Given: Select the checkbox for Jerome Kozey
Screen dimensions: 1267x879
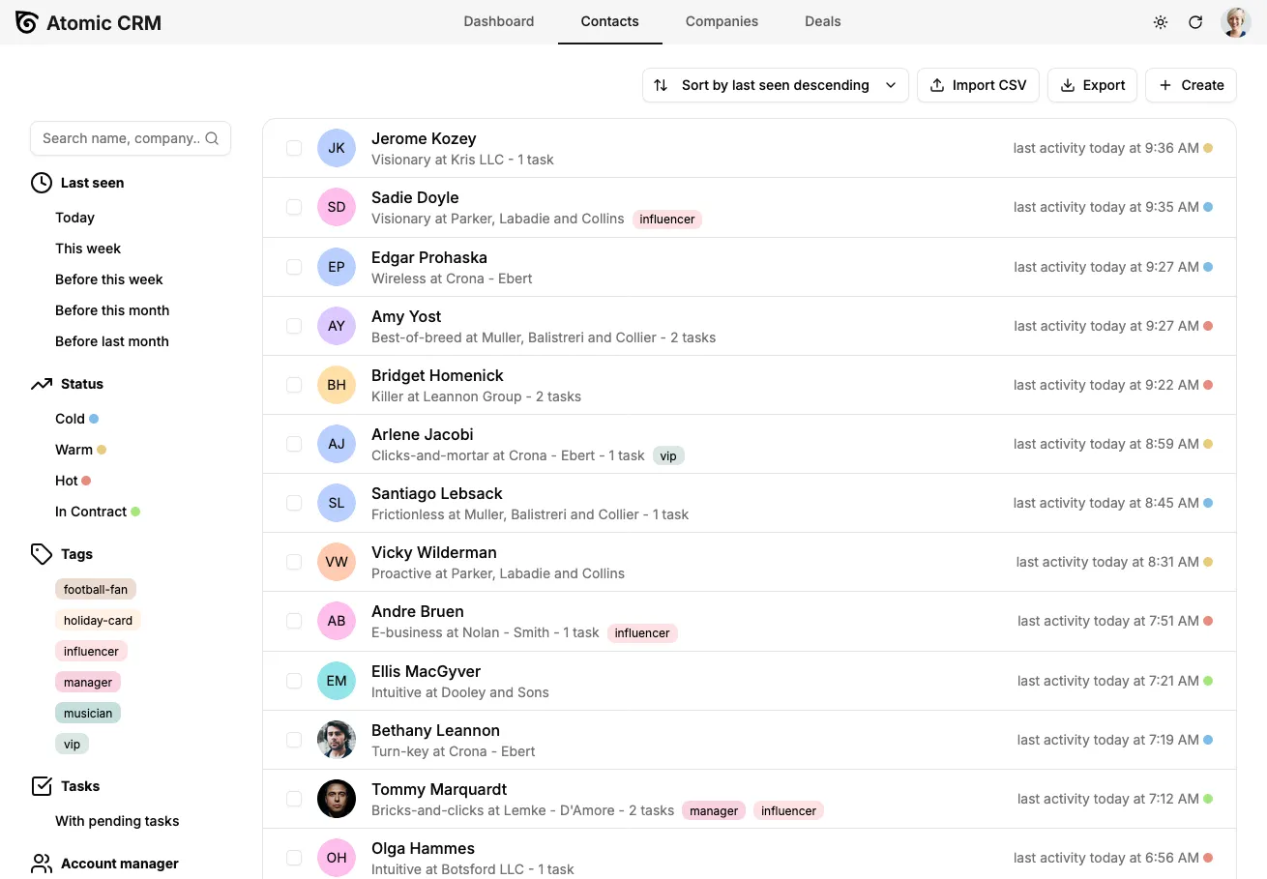Looking at the screenshot, I should [294, 148].
